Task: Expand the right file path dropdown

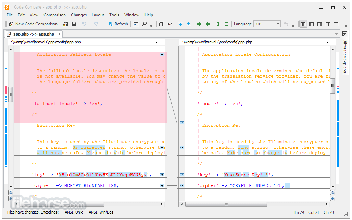Action: click(x=327, y=42)
